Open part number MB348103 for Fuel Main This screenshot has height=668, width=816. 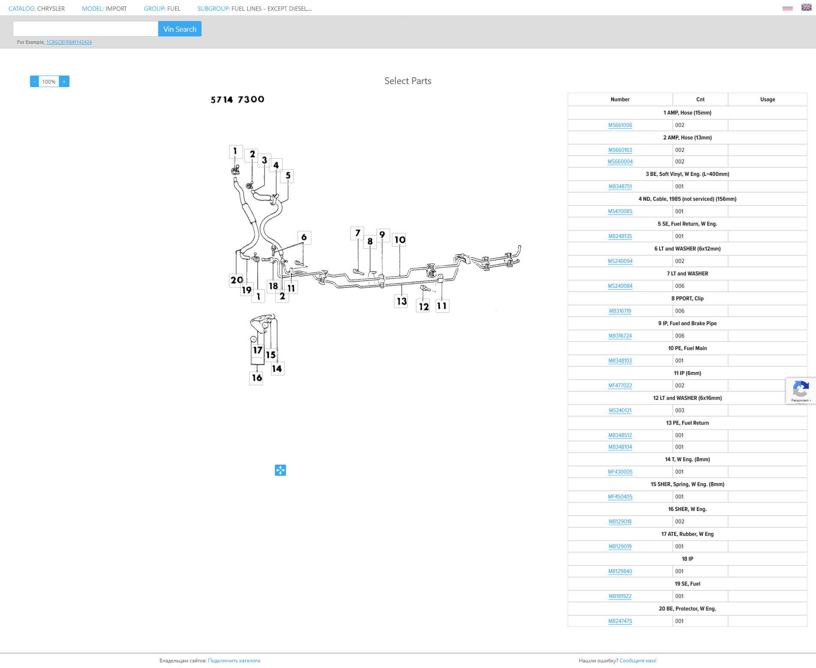pyautogui.click(x=620, y=361)
